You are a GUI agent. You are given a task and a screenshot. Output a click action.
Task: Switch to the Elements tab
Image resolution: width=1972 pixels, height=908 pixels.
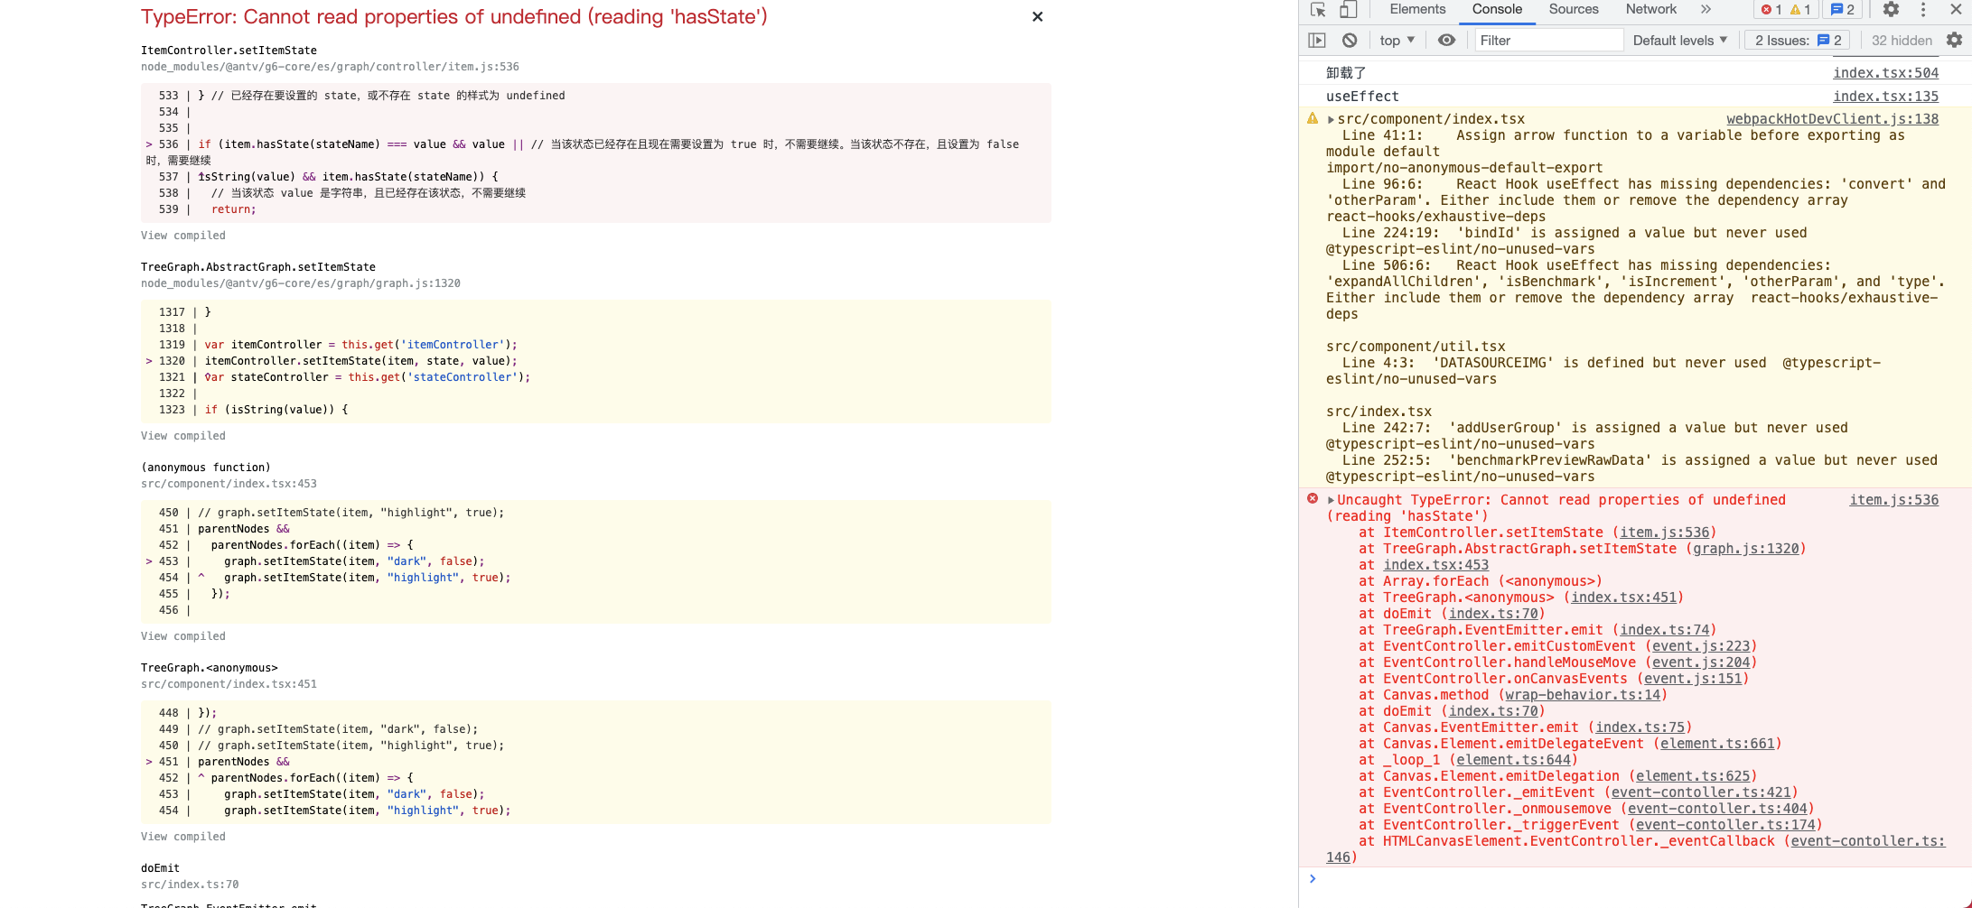[x=1416, y=9]
